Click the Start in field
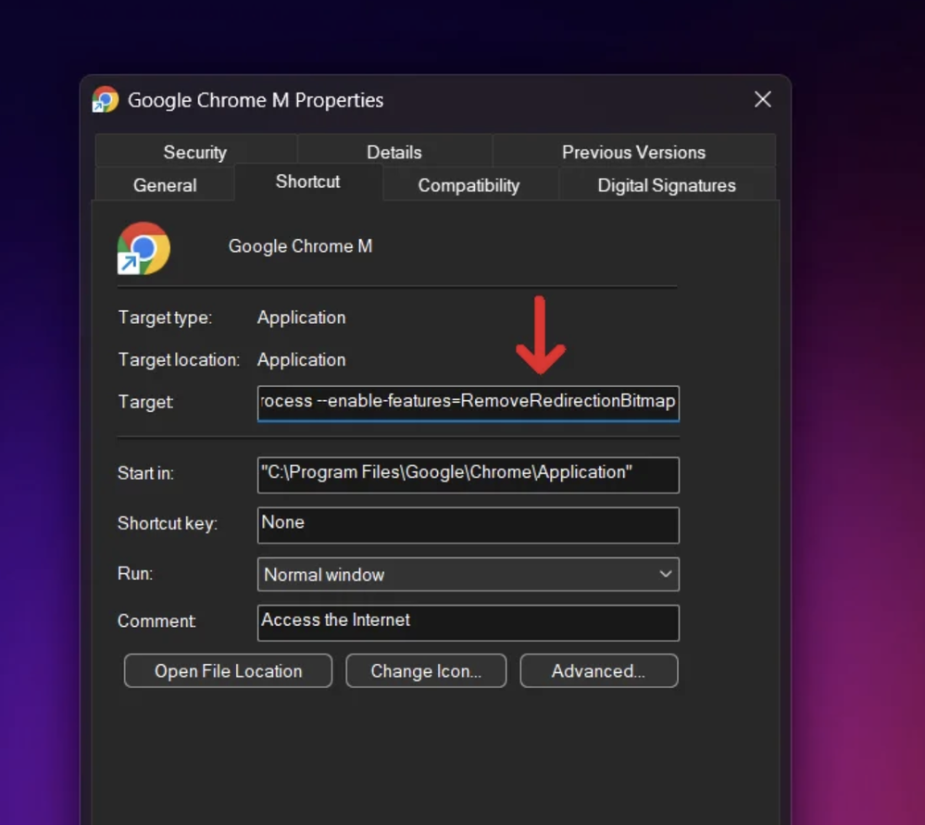Viewport: 925px width, 825px height. [x=469, y=474]
